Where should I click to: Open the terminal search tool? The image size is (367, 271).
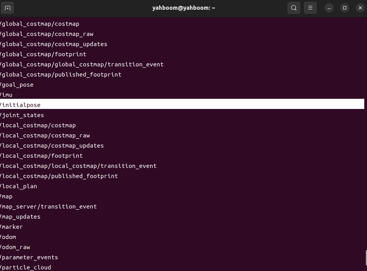294,8
